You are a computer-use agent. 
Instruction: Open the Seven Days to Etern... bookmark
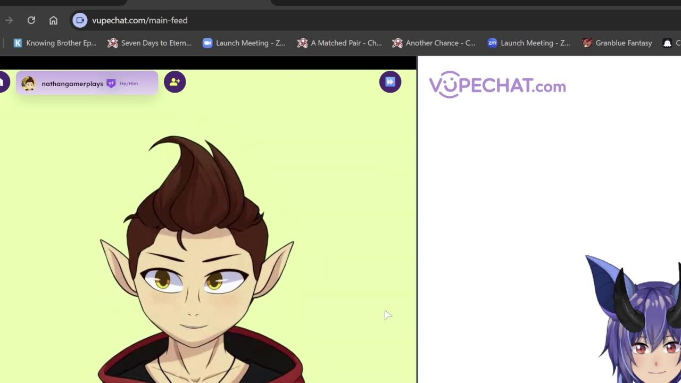pyautogui.click(x=150, y=43)
